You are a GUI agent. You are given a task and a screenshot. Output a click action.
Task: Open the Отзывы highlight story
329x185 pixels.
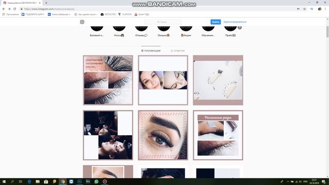(x=141, y=31)
